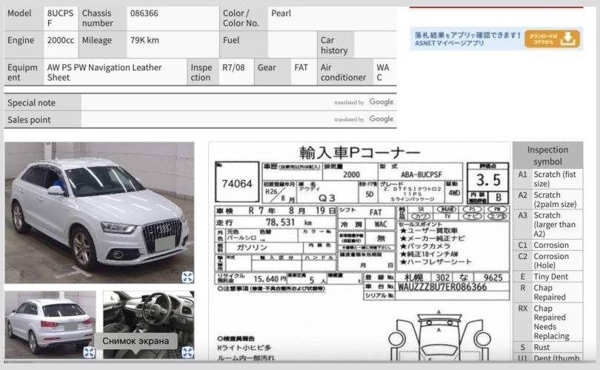Screen dimensions: 600x370
Task: Click expand icon on interior dashboard thumbnail
Action: click(187, 352)
